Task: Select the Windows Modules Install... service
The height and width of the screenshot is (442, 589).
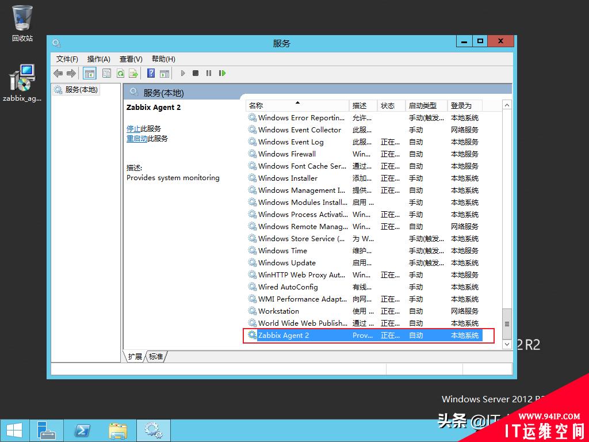Action: click(x=364, y=202)
